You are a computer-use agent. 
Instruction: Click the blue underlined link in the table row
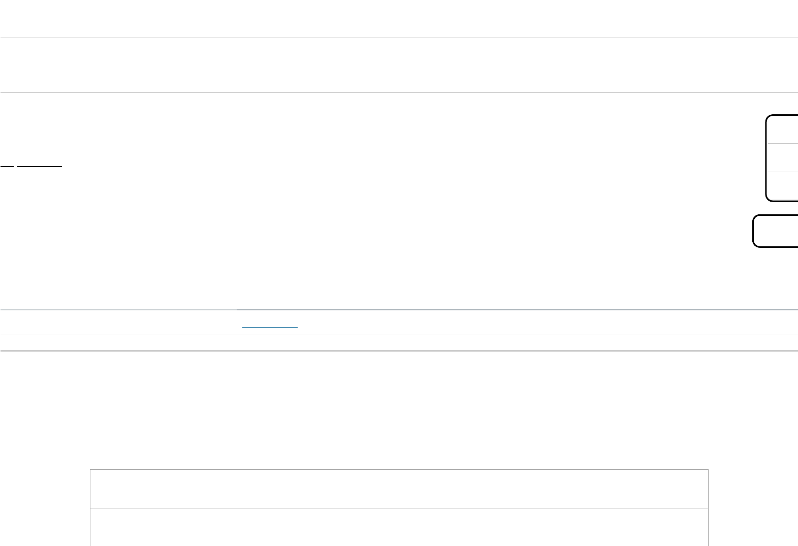tap(270, 327)
